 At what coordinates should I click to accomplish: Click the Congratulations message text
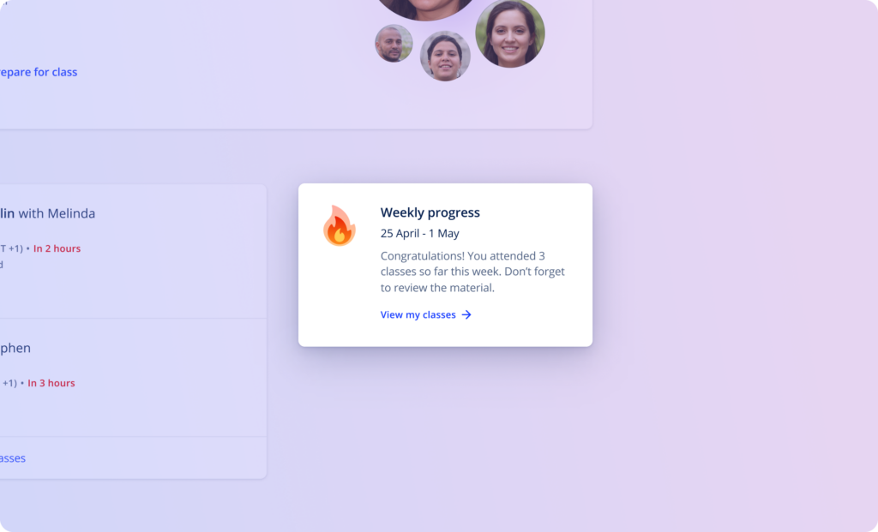pyautogui.click(x=472, y=272)
